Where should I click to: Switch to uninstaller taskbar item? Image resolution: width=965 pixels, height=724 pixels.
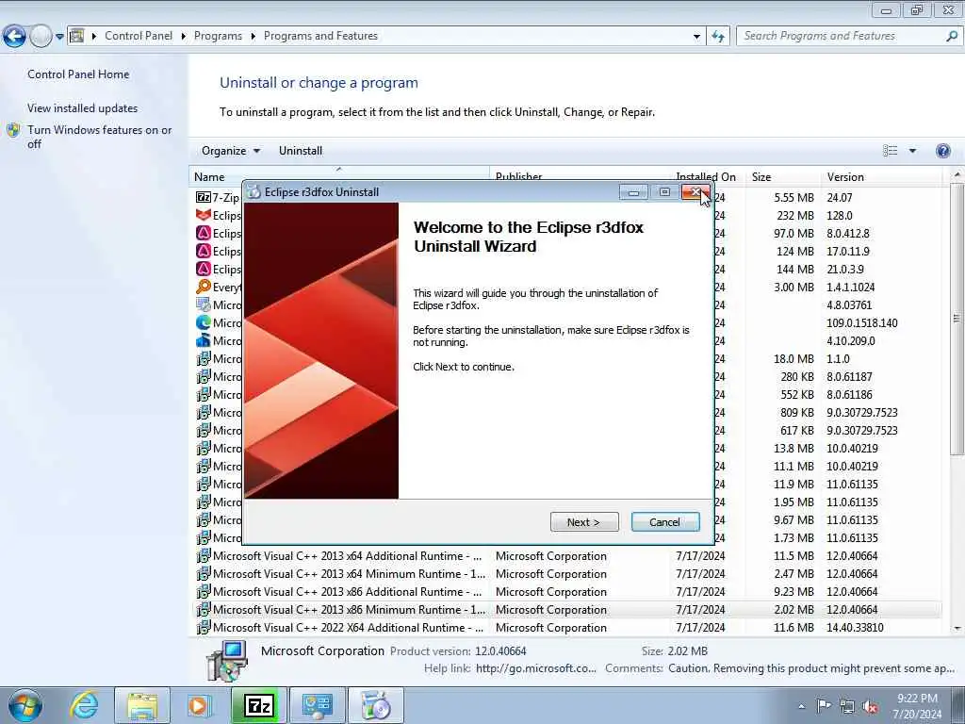pyautogui.click(x=375, y=705)
